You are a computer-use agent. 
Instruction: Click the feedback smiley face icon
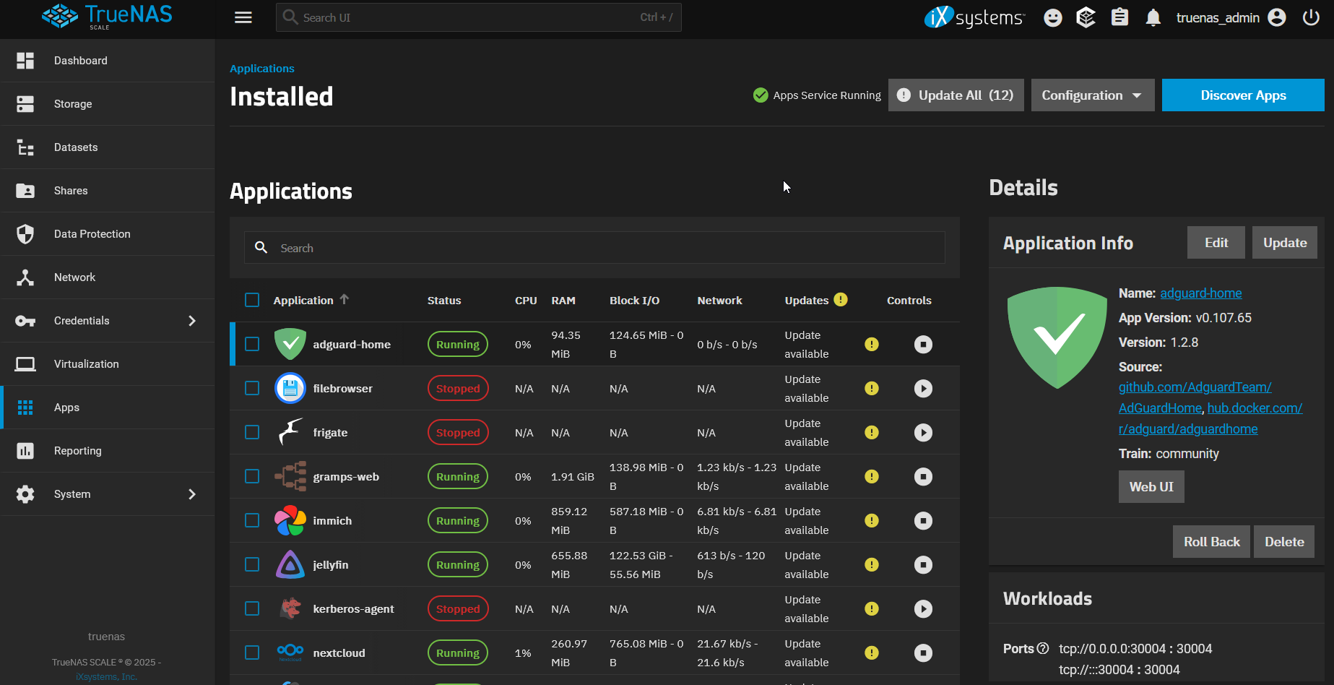[x=1053, y=17]
